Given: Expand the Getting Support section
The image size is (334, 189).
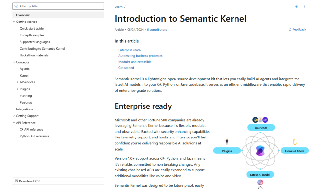Looking at the screenshot, I should click(14, 116).
